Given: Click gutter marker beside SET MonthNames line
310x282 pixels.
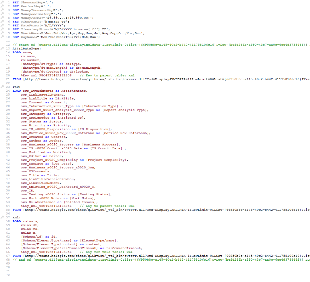Looking at the screenshot, I should tap(2, 33).
